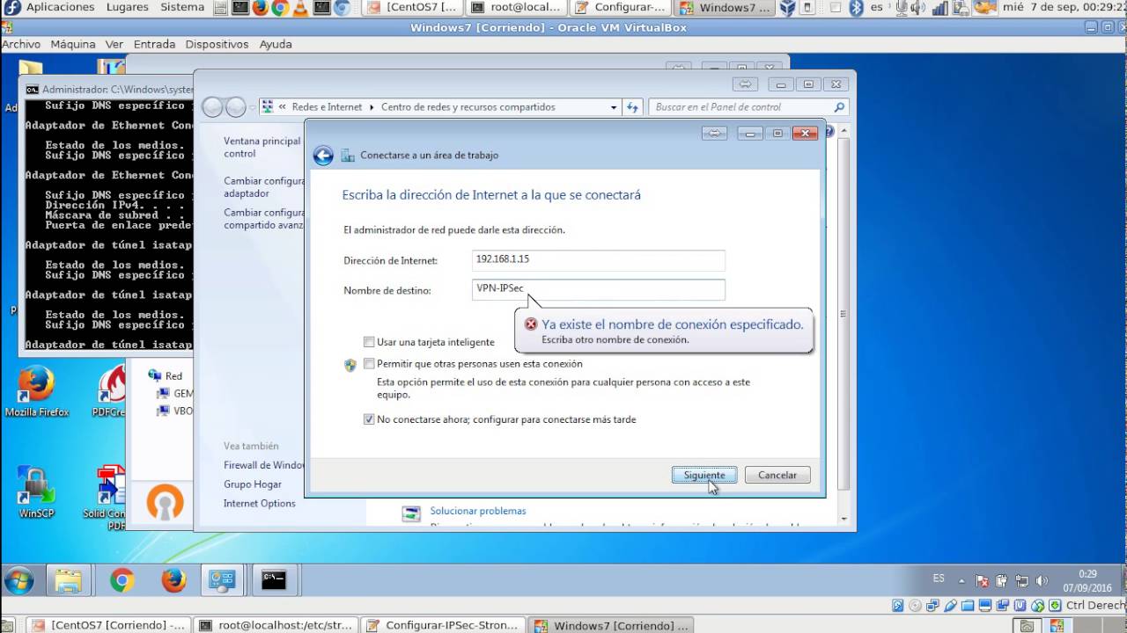The image size is (1127, 633).
Task: Open Grupo Hogar link
Action: coord(253,484)
